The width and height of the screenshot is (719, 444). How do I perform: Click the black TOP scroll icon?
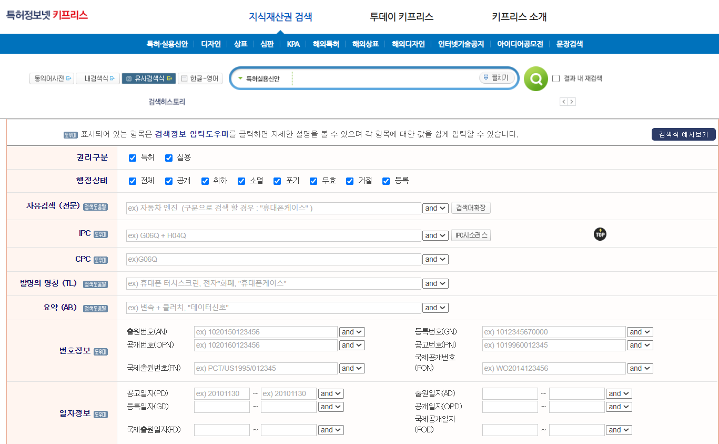(600, 234)
